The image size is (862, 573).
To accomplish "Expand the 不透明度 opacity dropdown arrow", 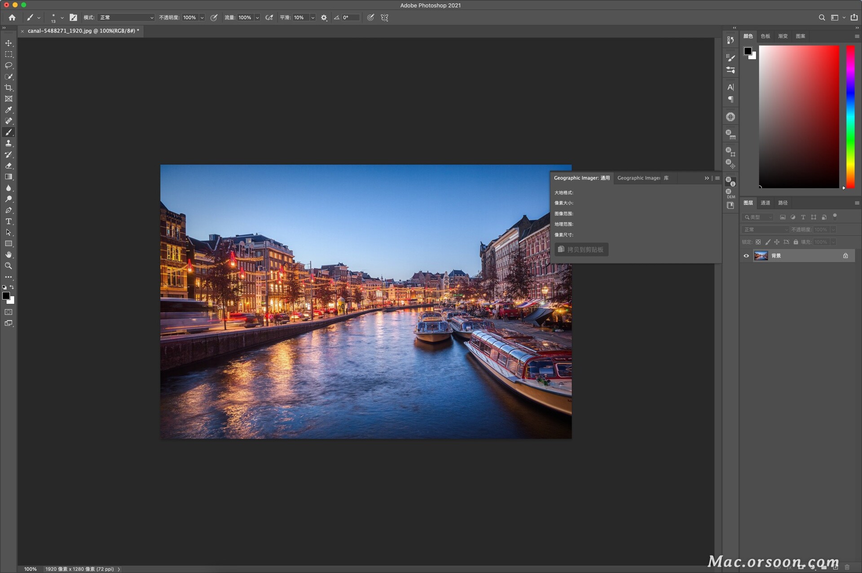I will coord(202,18).
